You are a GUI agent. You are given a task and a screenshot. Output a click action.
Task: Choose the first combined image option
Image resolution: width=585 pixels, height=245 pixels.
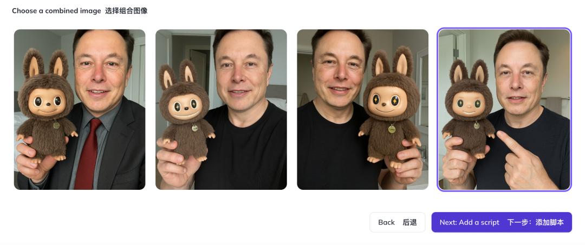tap(80, 109)
